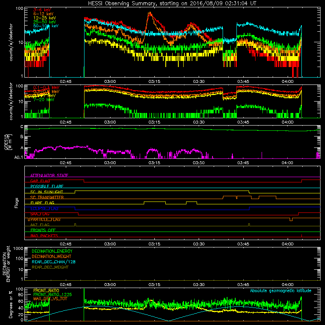This screenshot has height=325, width=325.
Task: Select the POSSIBLE_FLARE flag label
Action: tap(47, 186)
